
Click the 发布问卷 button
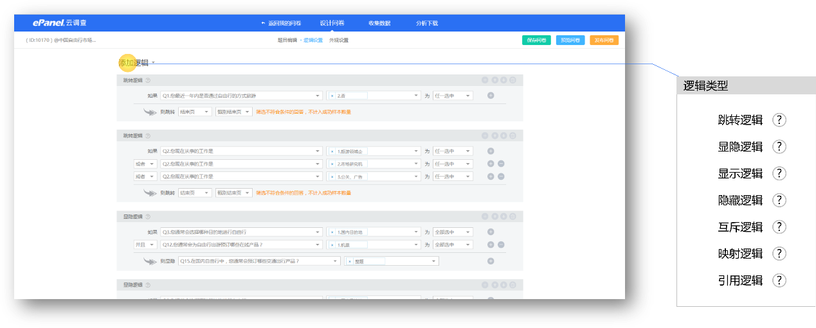point(604,40)
